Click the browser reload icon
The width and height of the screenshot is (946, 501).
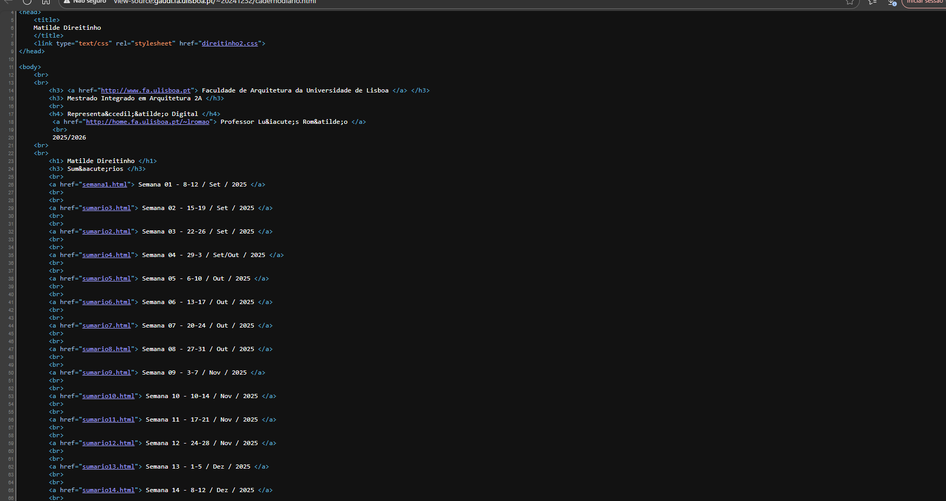(27, 2)
